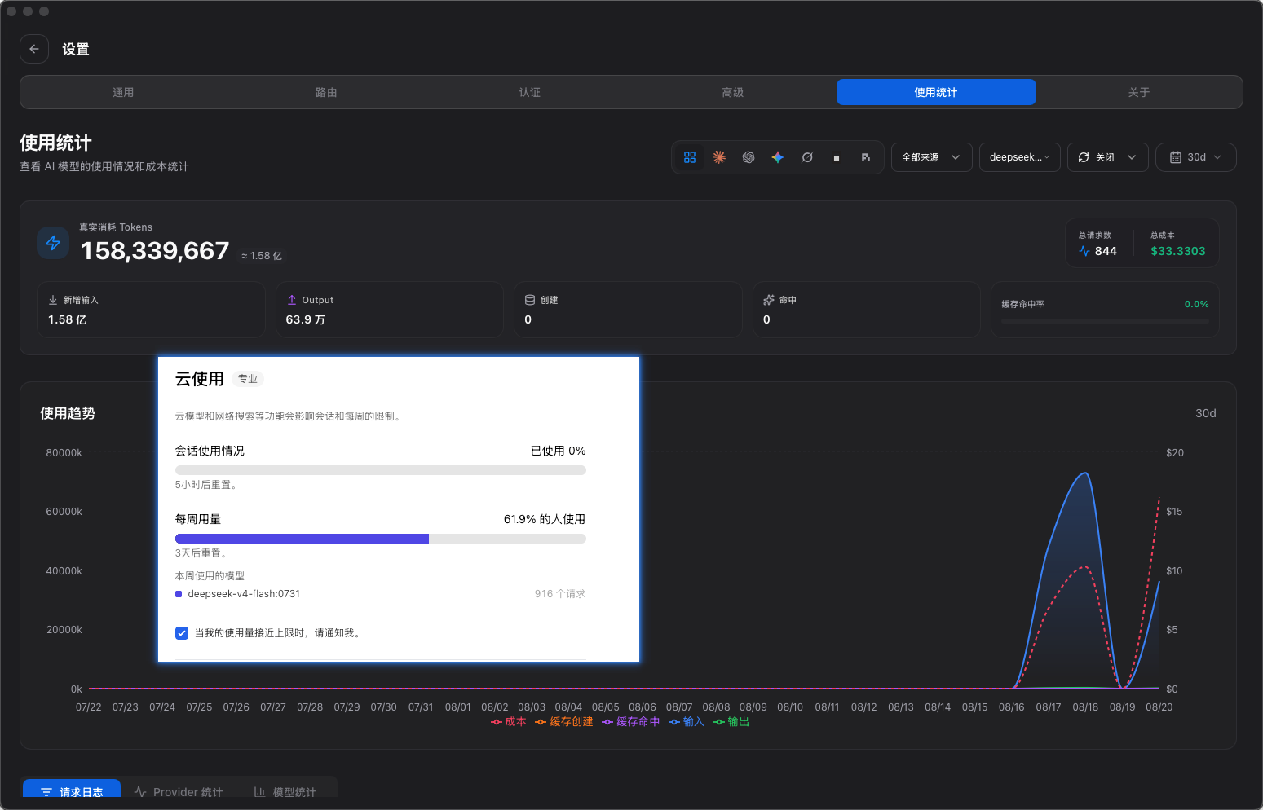Toggle the 缓存创建 legend marker
The height and width of the screenshot is (810, 1263).
pyautogui.click(x=541, y=722)
